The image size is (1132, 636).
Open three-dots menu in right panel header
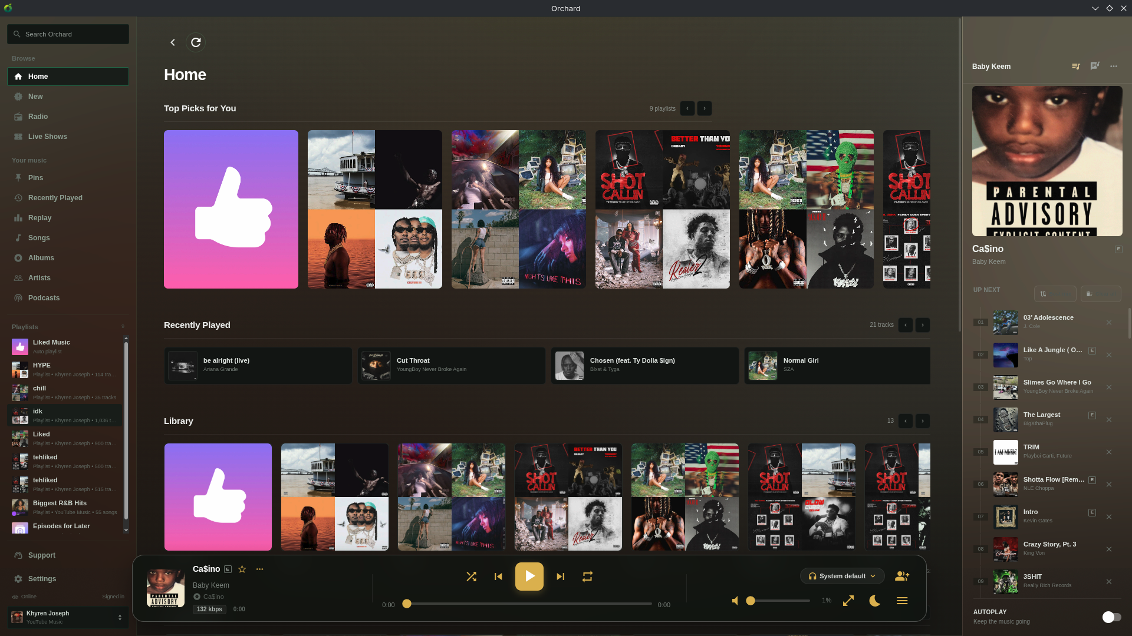(1114, 66)
